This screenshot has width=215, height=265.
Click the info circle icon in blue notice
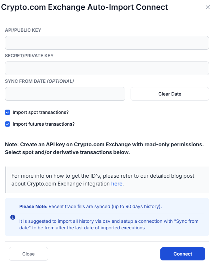[x=13, y=217]
